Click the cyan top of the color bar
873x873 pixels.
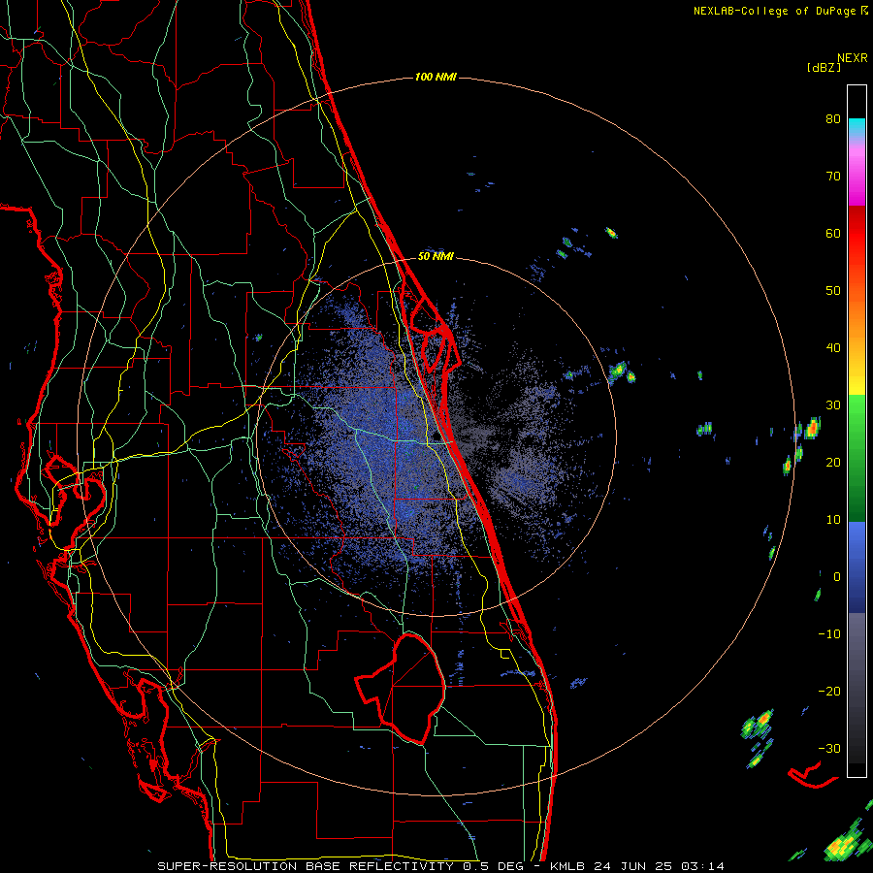click(x=857, y=127)
